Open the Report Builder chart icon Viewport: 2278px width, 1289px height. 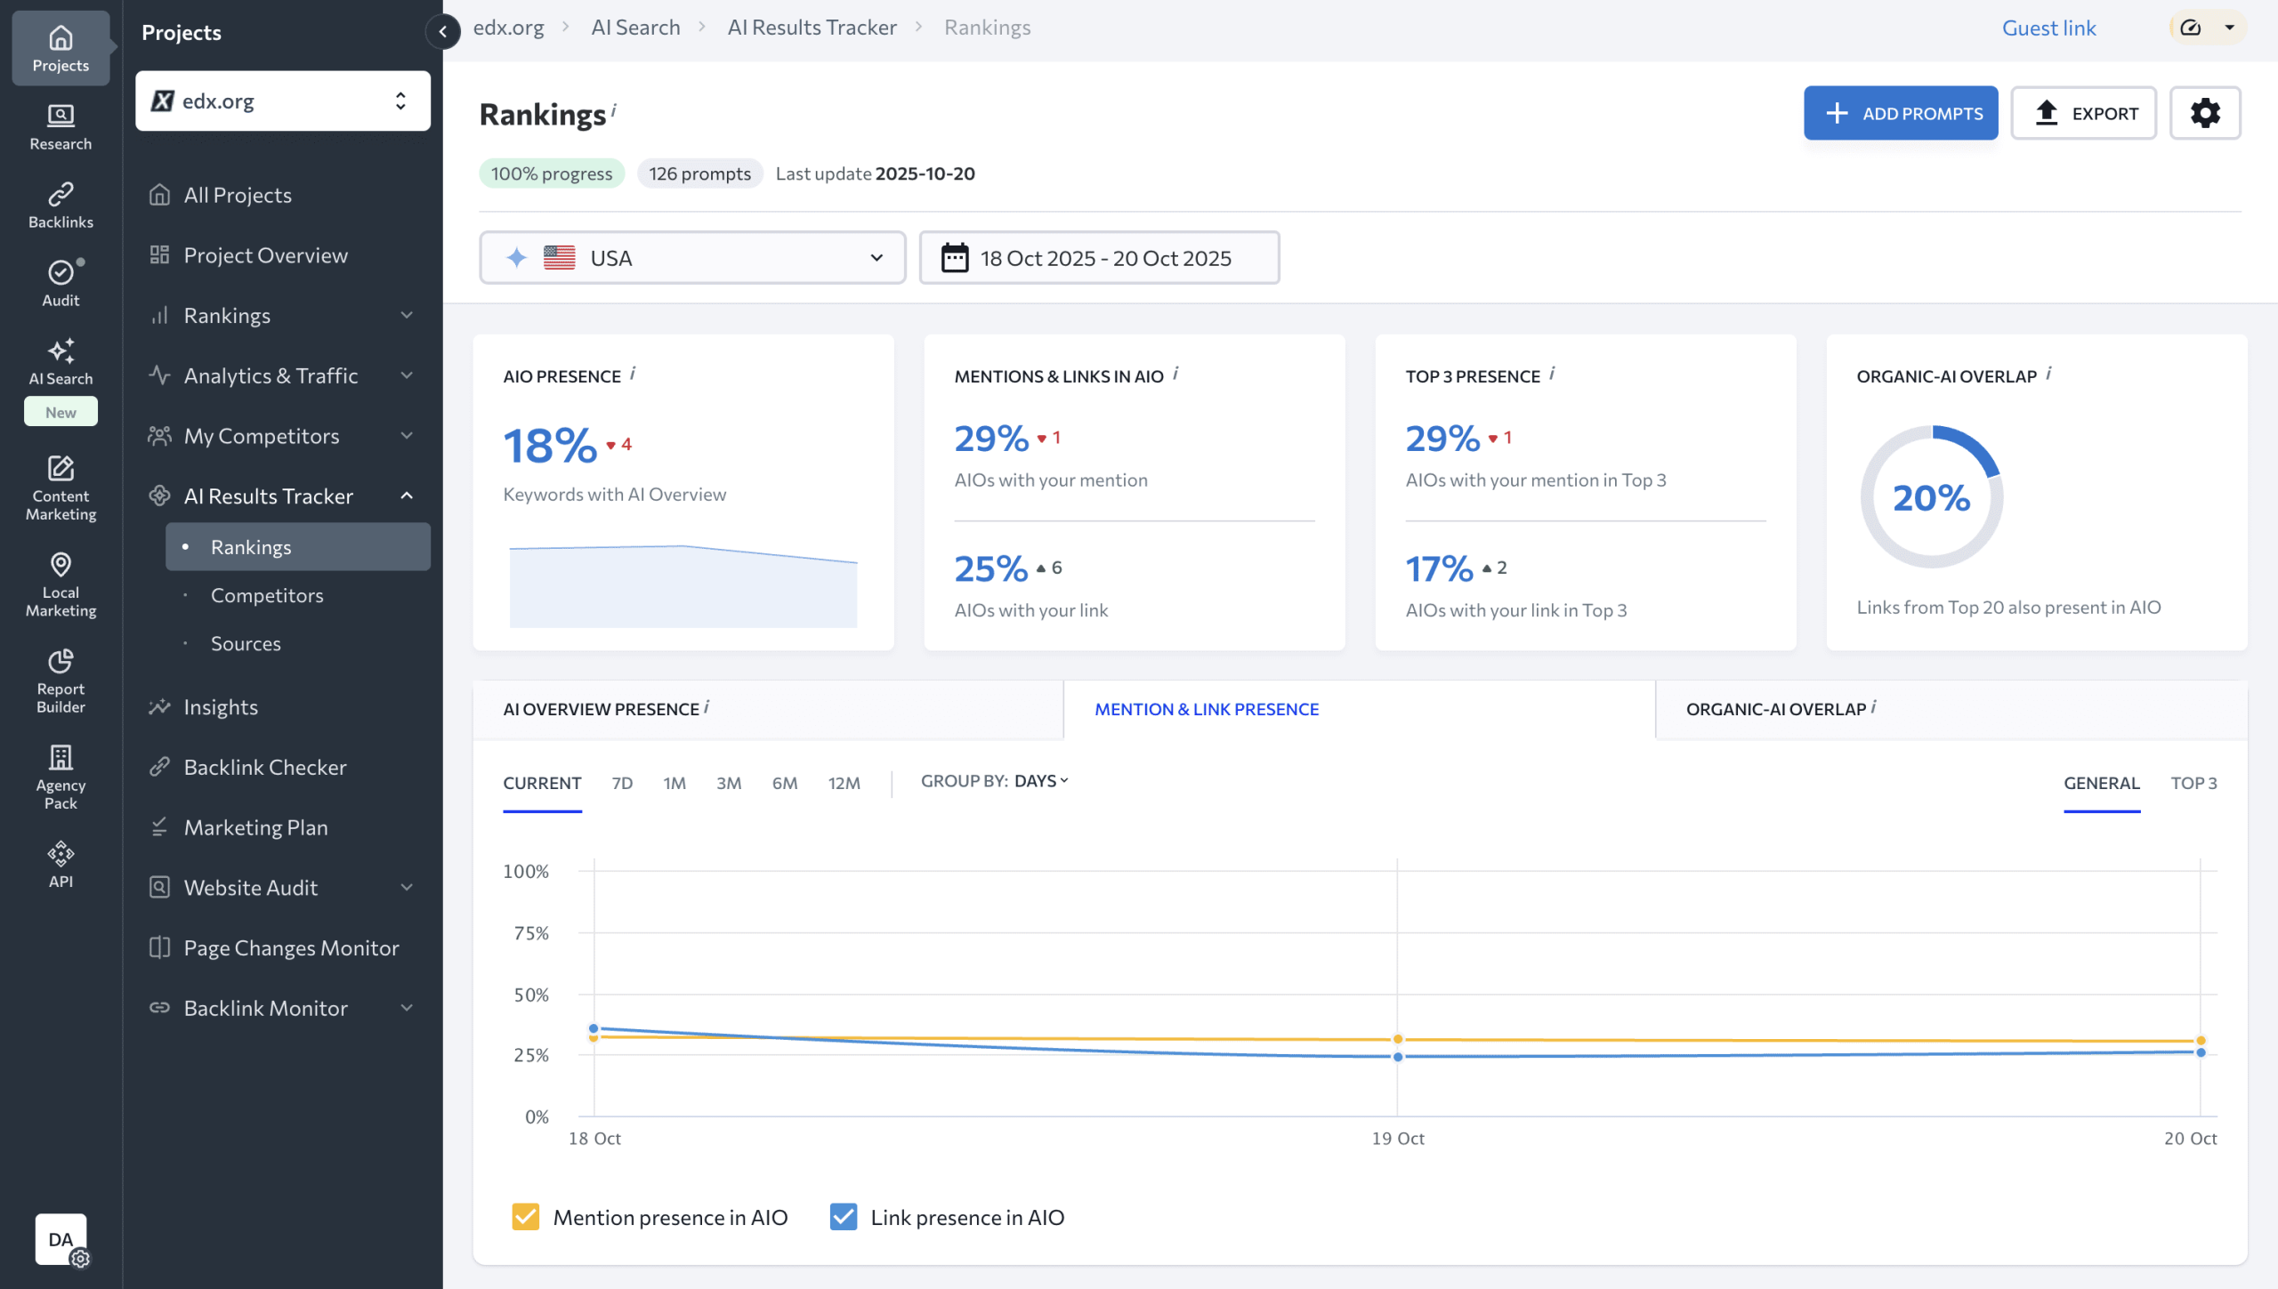click(61, 662)
